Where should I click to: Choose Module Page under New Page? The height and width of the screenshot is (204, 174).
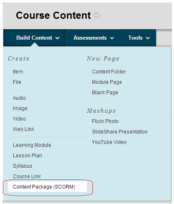tap(107, 82)
